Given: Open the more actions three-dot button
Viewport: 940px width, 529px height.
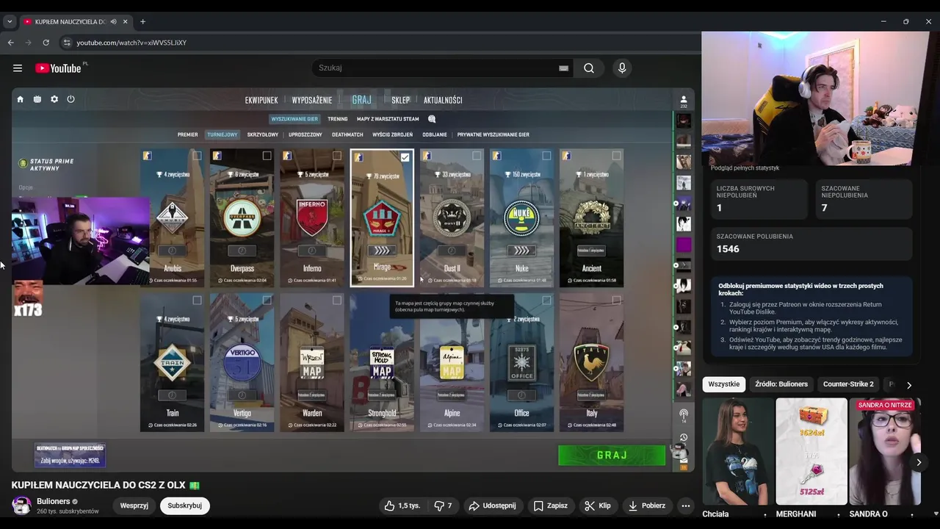Looking at the screenshot, I should point(685,505).
